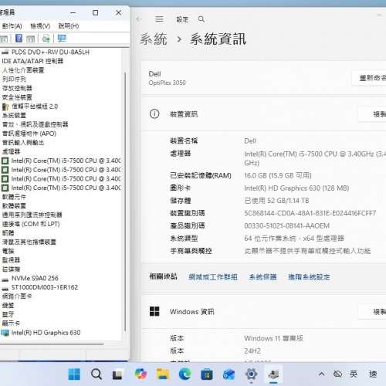Click the scan for hardware changes monitor icon
386x386 pixels.
pyautogui.click(x=62, y=39)
